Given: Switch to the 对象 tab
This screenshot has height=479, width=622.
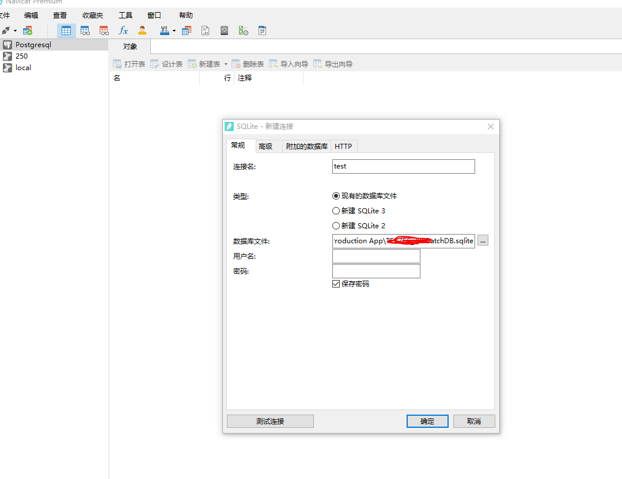Looking at the screenshot, I should [130, 47].
